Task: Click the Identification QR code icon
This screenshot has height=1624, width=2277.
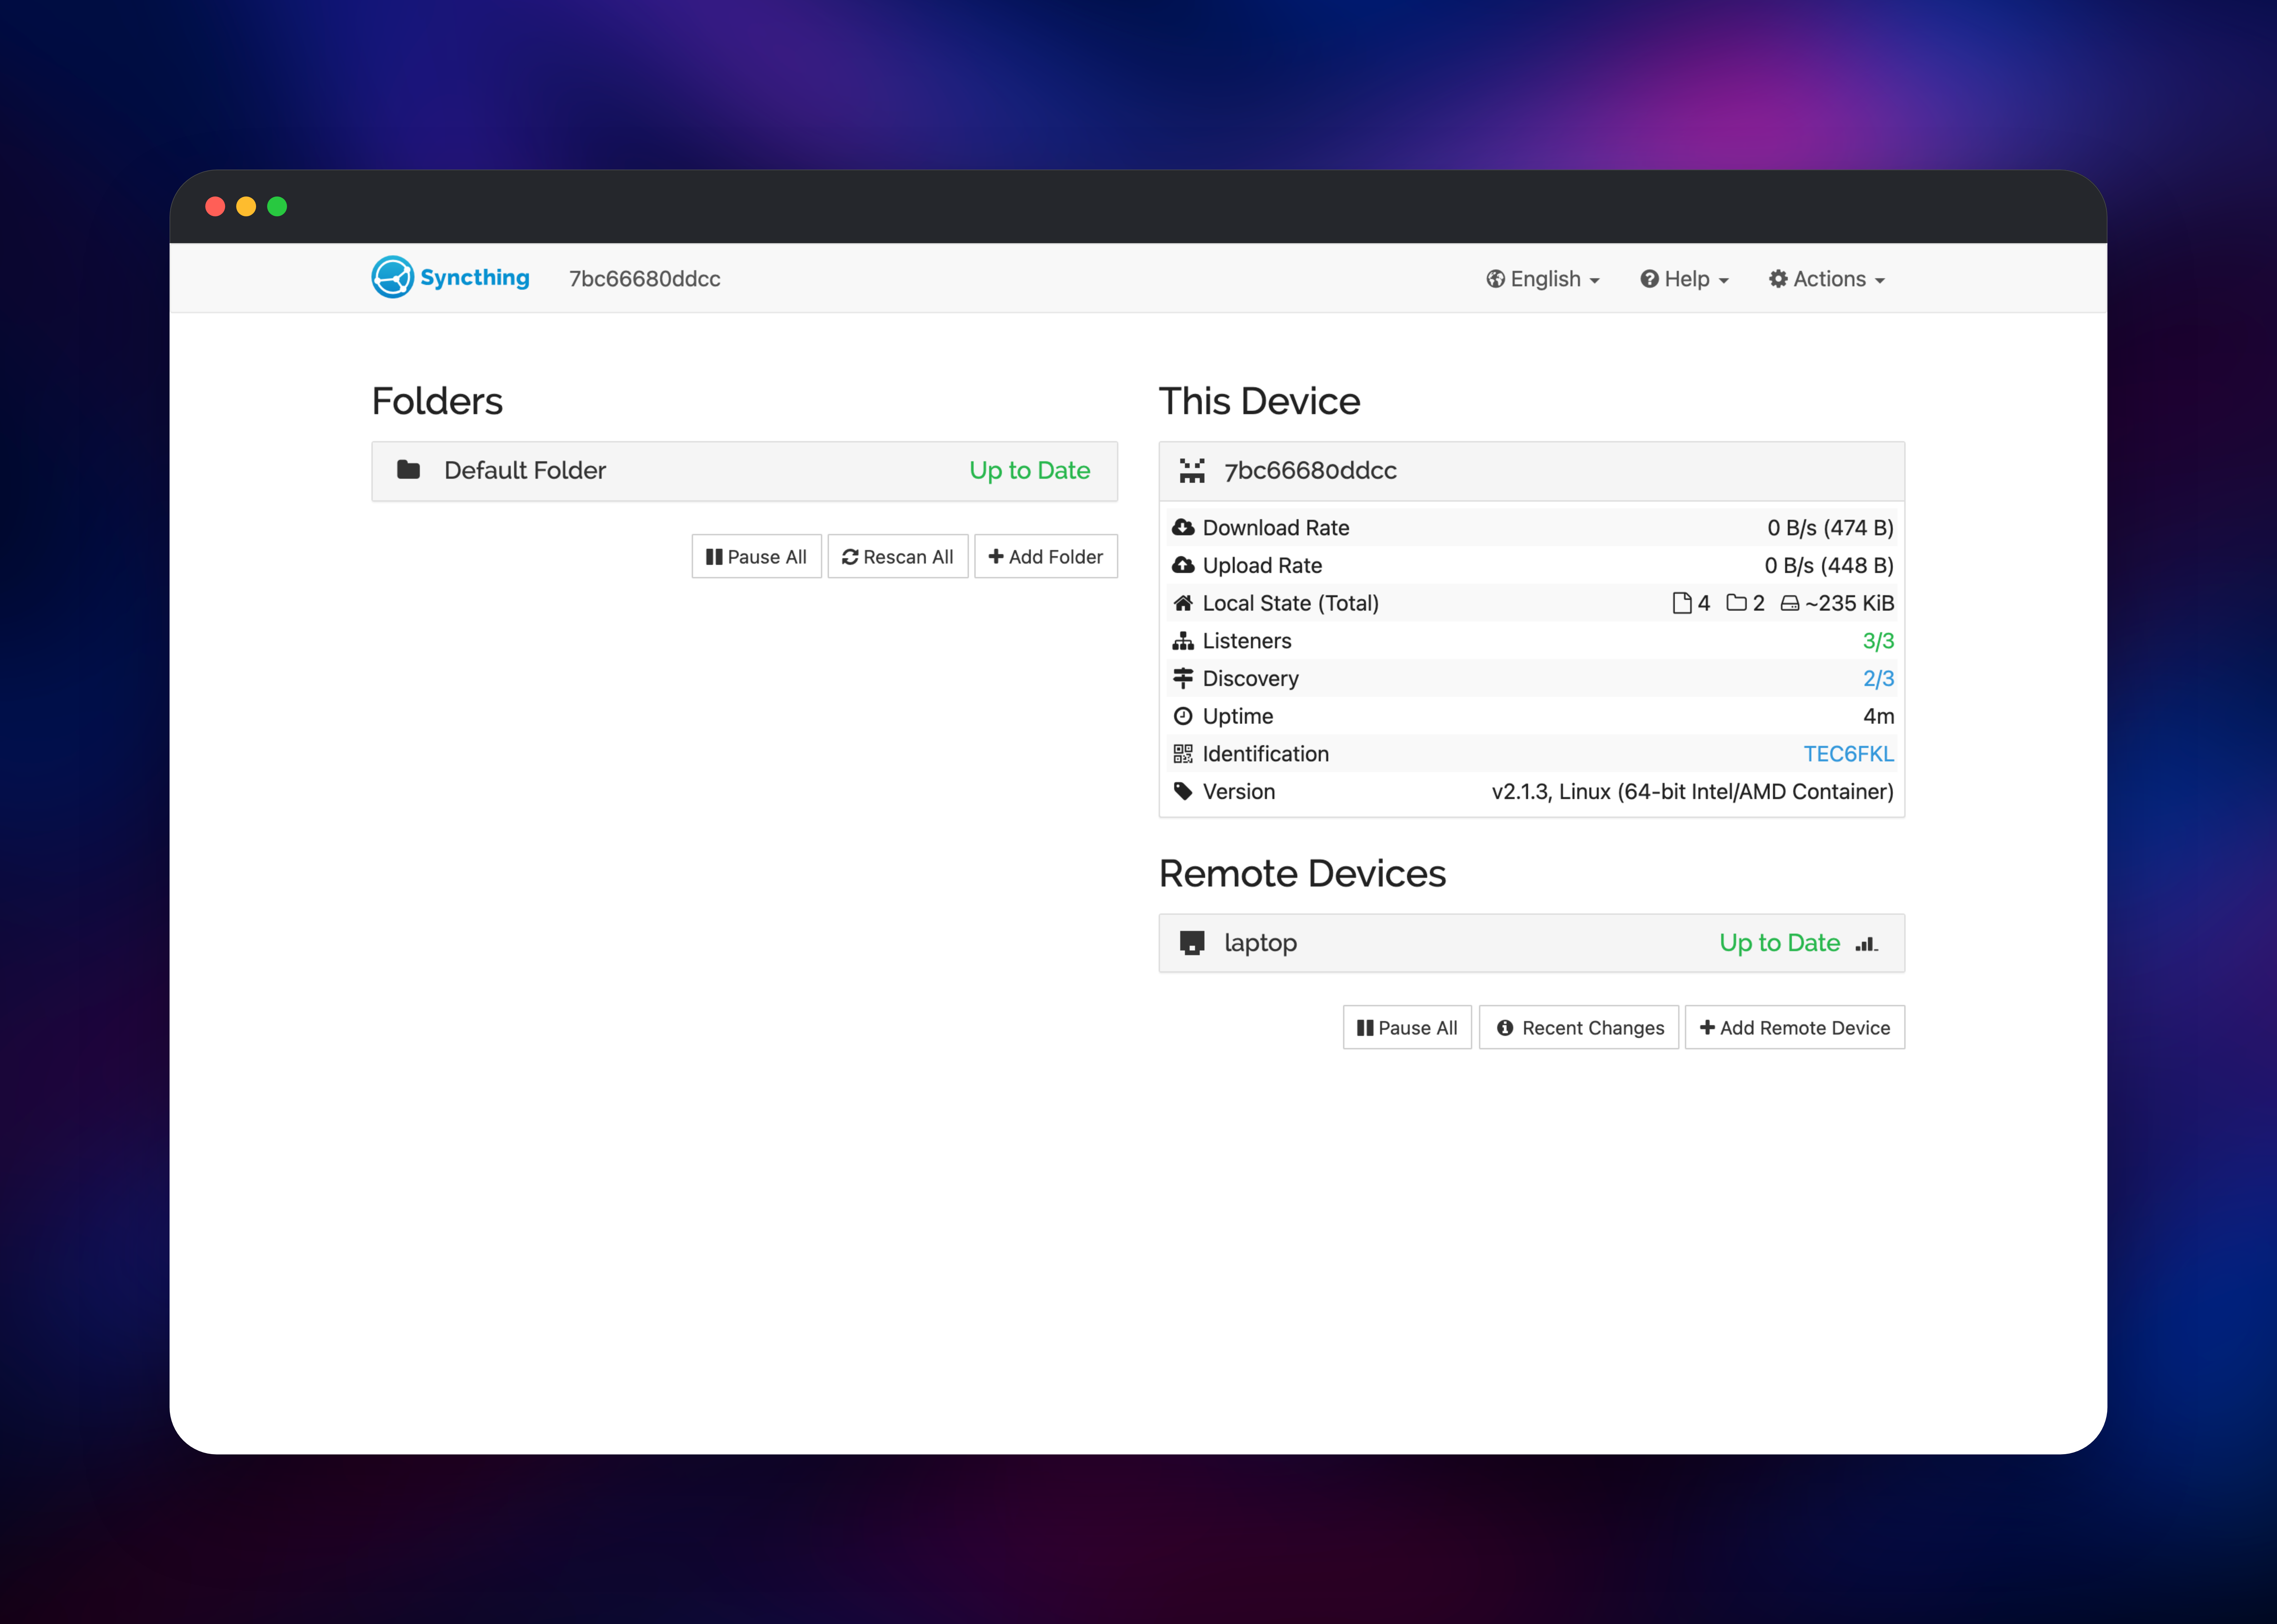Action: pyautogui.click(x=1183, y=754)
